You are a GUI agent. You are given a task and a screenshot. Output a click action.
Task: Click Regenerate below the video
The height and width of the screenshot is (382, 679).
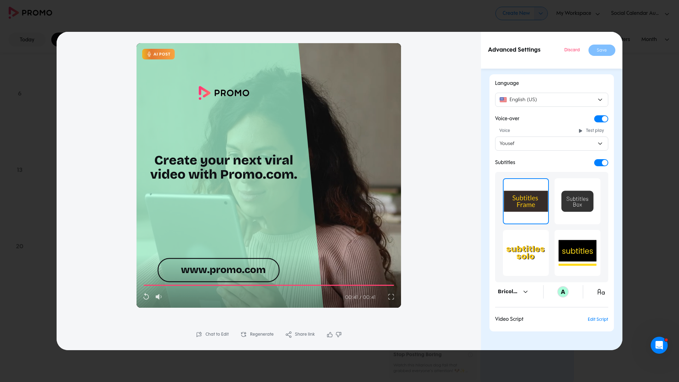pyautogui.click(x=257, y=334)
